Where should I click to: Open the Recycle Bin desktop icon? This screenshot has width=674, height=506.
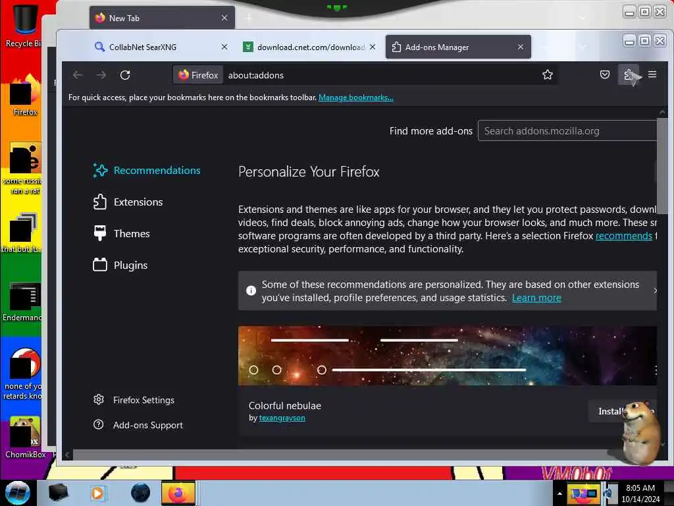24,26
